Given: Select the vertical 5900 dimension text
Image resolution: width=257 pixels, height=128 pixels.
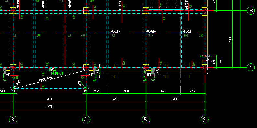Looking at the screenshot, I should 230,39.
